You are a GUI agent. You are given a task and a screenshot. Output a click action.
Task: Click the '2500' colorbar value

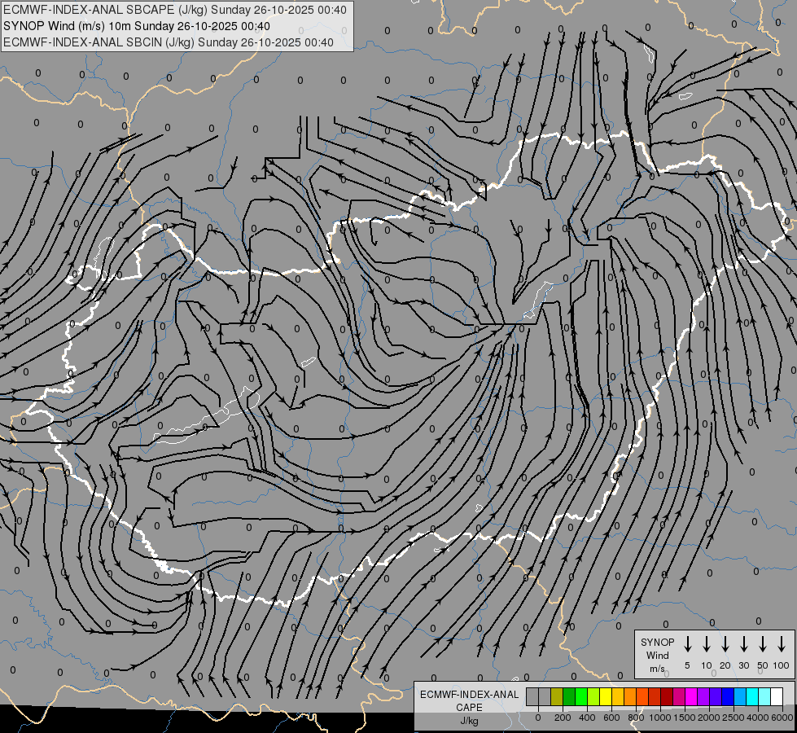coord(734,718)
